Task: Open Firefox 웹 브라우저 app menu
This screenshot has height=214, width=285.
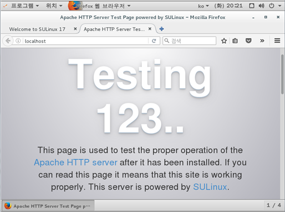Action: (100, 6)
